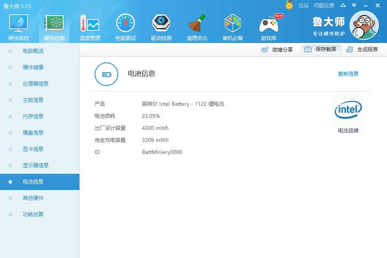Minimize the 鲁大师 window
Viewport: 387px width, 258px height.
[x=365, y=6]
